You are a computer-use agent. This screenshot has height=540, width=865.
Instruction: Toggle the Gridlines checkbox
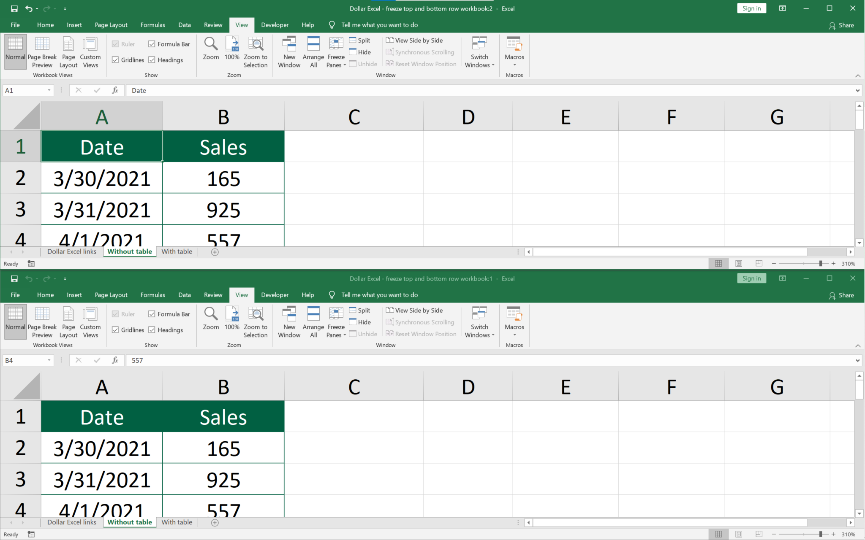(115, 59)
